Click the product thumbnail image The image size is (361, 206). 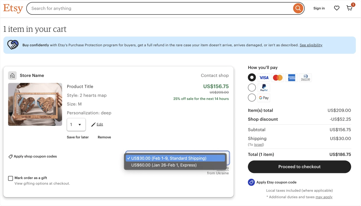pyautogui.click(x=35, y=104)
